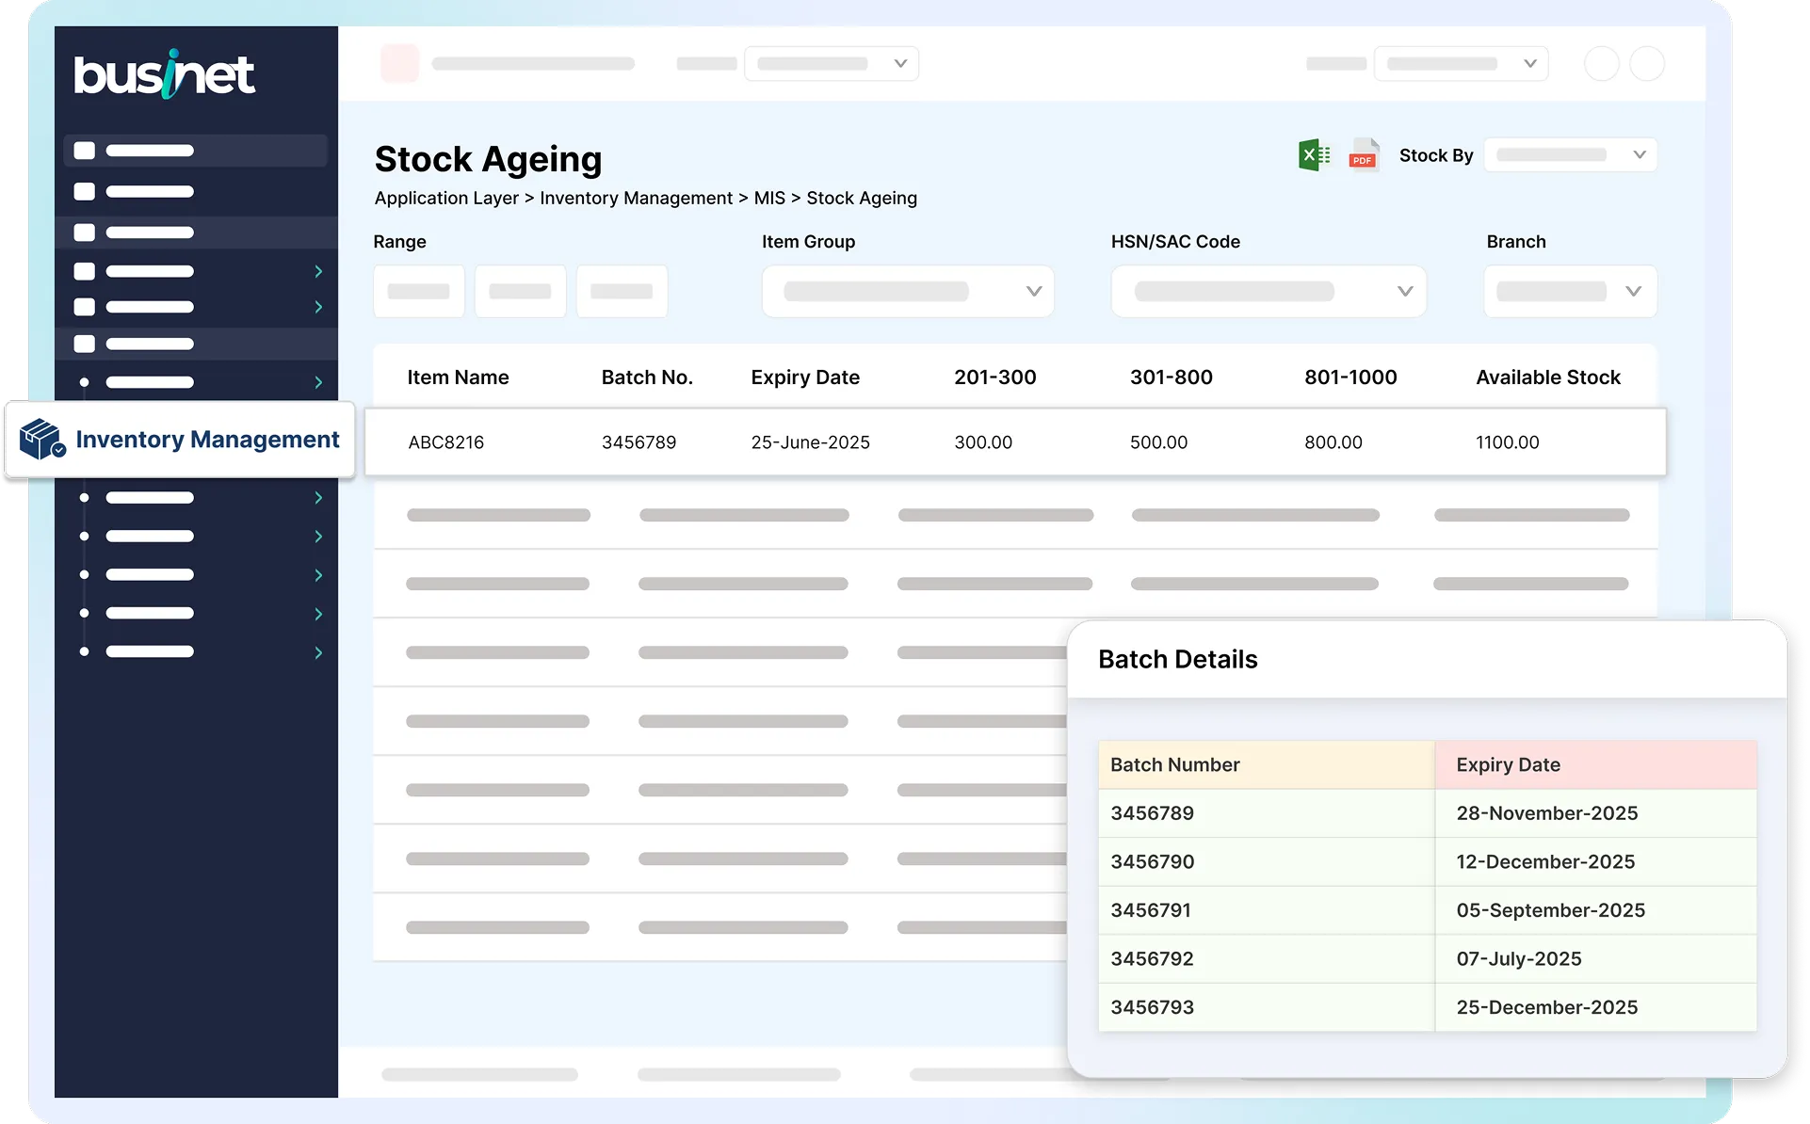Click the Expiry Date header in Batch Details
This screenshot has width=1810, height=1124.
pos(1596,764)
